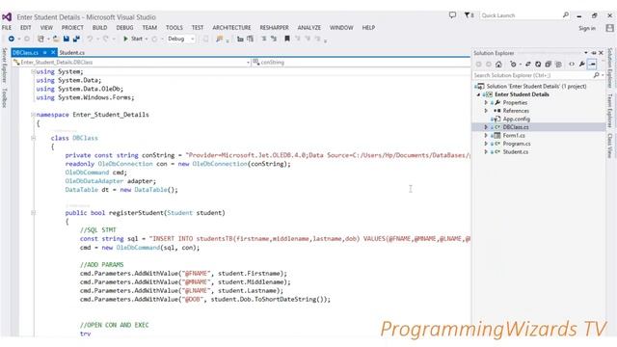Open the DEBUG menu
The image size is (617, 347).
124,28
